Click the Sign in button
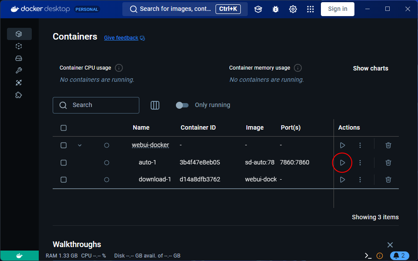 point(337,9)
